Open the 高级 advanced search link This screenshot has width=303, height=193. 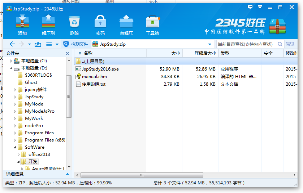(x=290, y=44)
